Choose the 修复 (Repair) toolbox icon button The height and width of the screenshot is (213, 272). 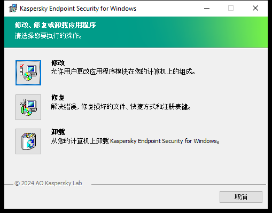[28, 107]
